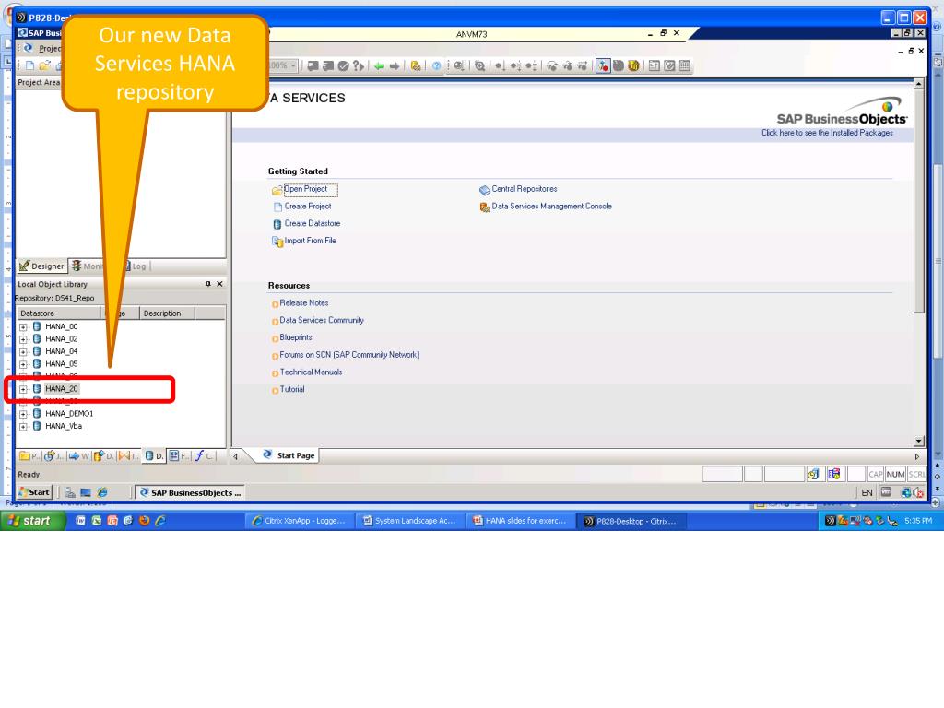Open the Transforms tab in the object library

tap(127, 455)
